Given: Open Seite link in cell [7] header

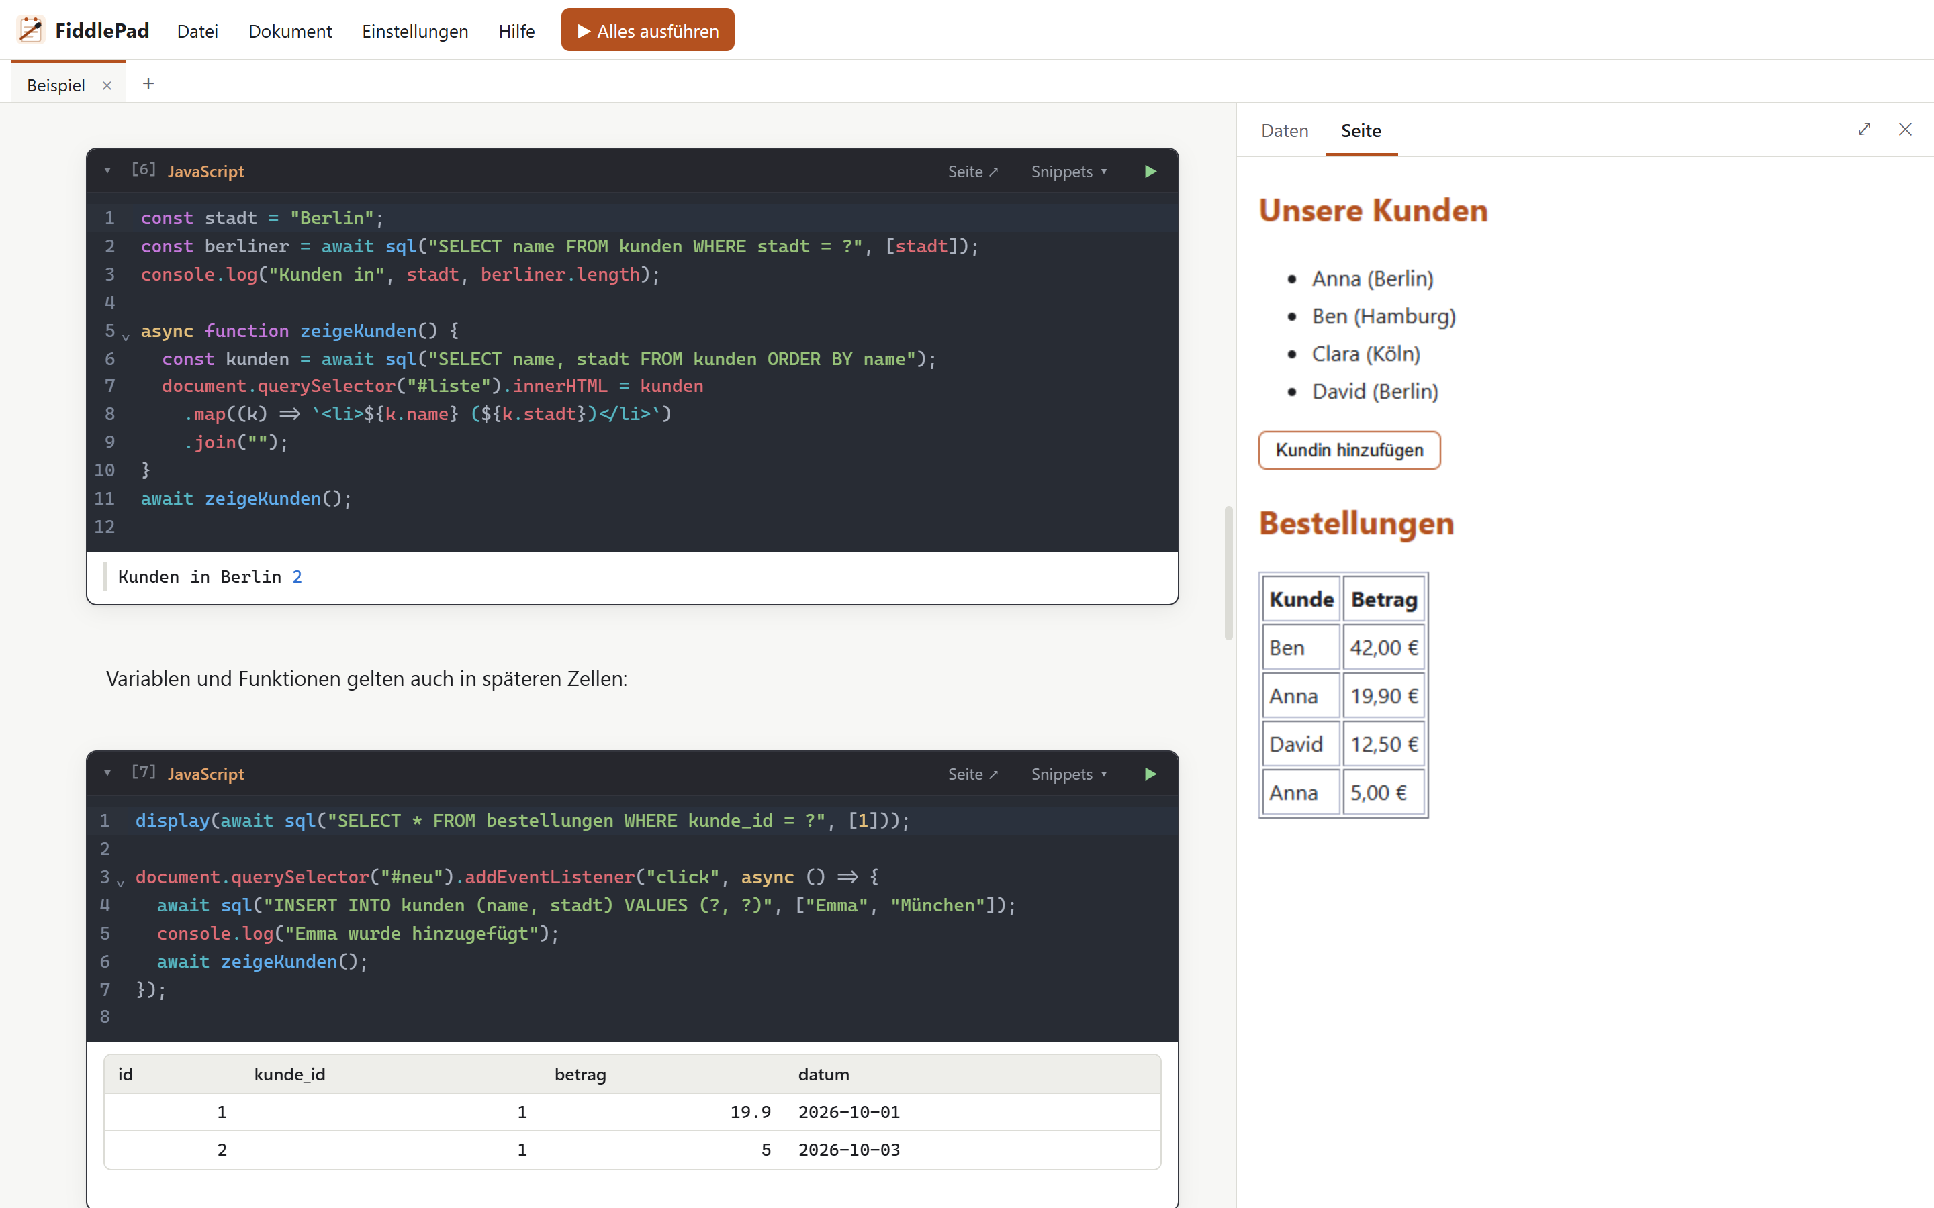Looking at the screenshot, I should pyautogui.click(x=972, y=774).
